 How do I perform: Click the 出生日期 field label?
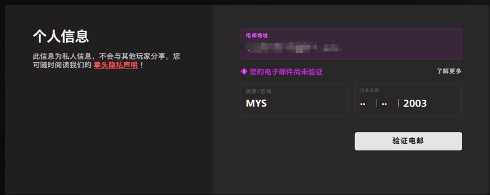(x=369, y=90)
